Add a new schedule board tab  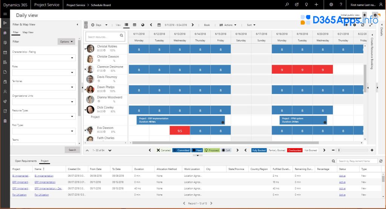point(365,15)
